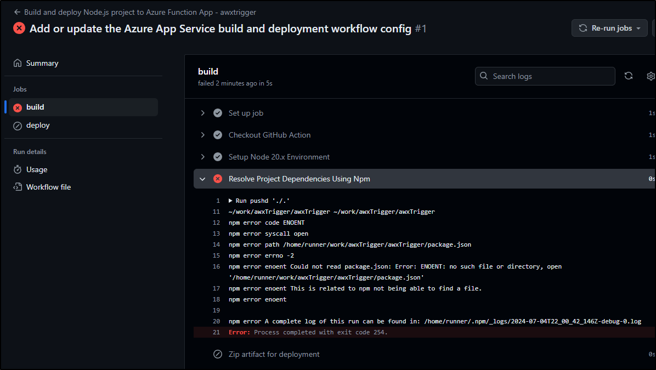Click the failed icon next to build job
This screenshot has width=656, height=370.
pyautogui.click(x=18, y=107)
